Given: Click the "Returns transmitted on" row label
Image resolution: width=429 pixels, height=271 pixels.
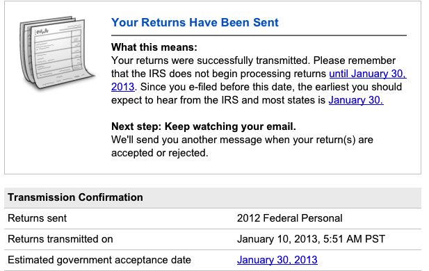Looking at the screenshot, I should [60, 239].
